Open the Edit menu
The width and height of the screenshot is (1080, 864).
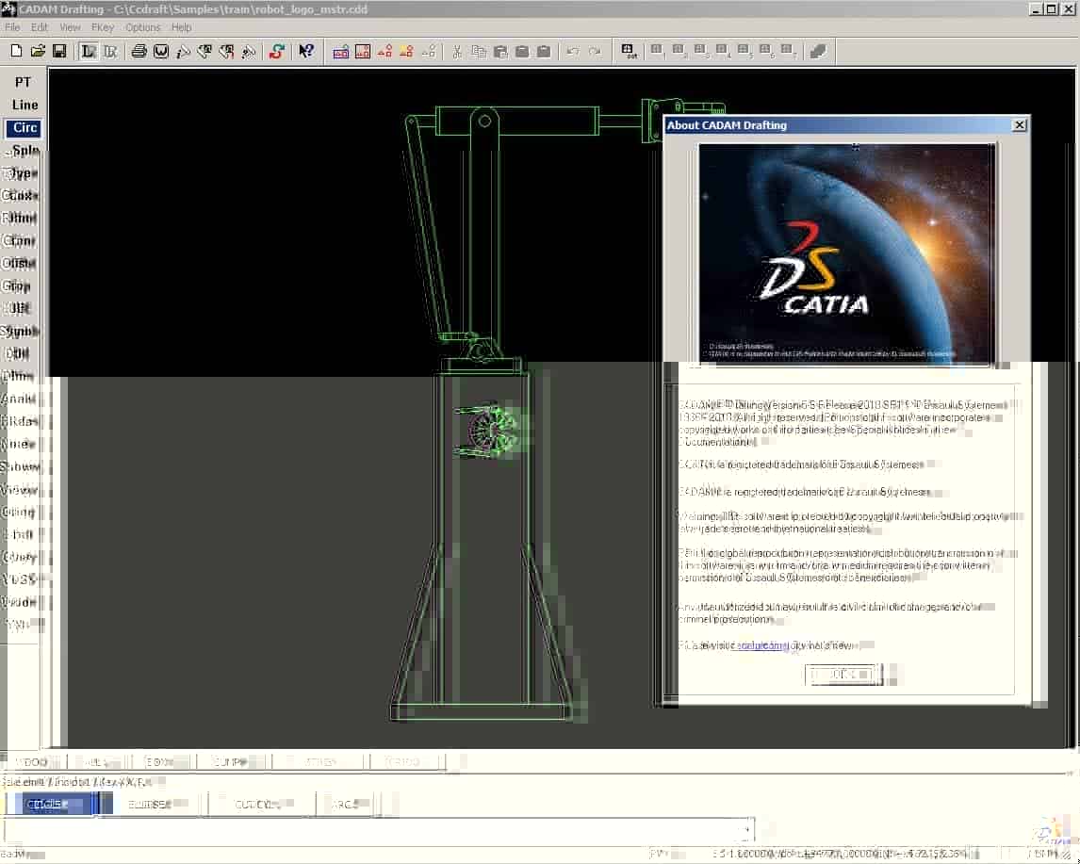(40, 27)
